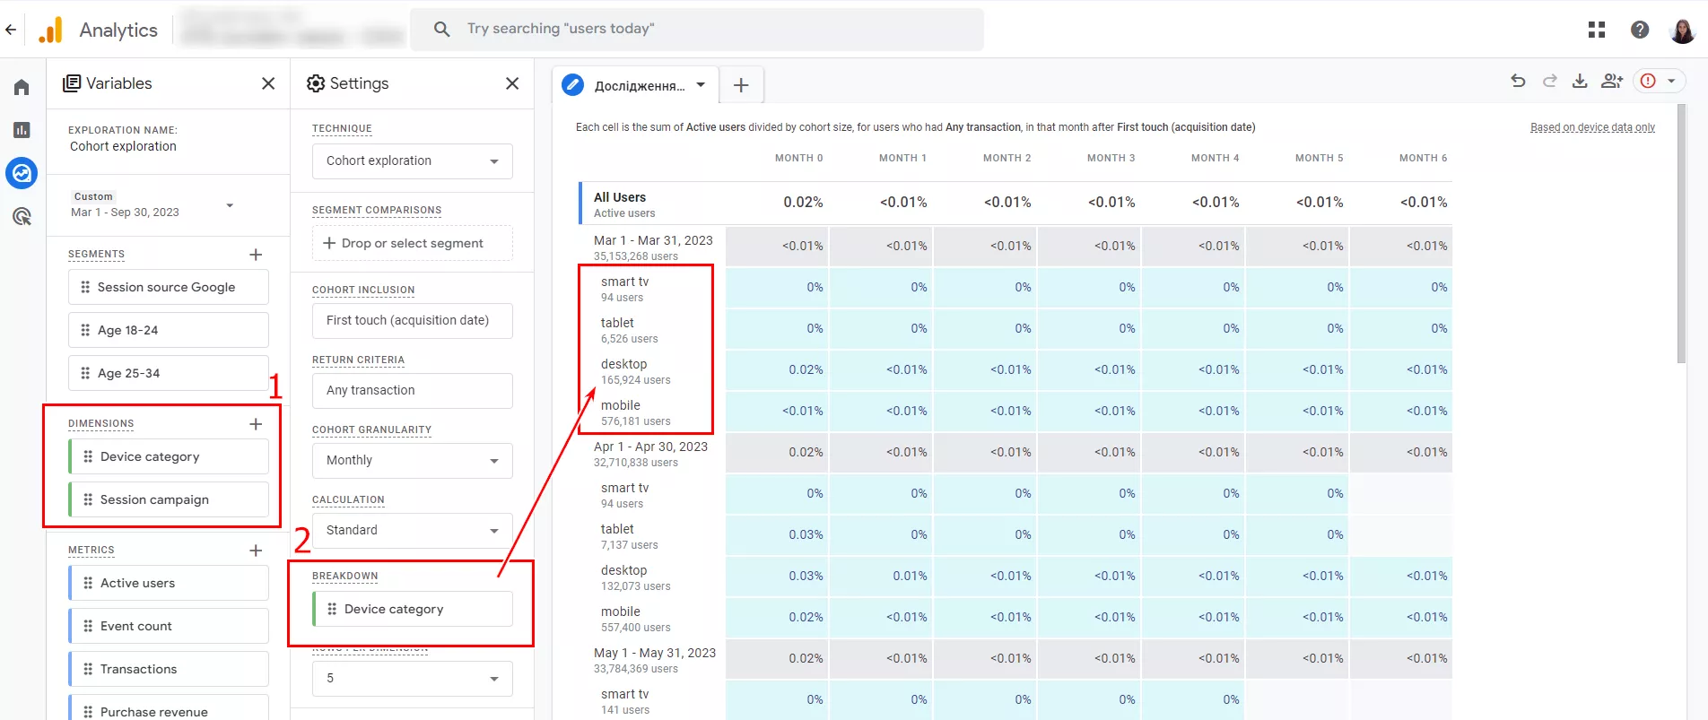Open the Advertising icon in sidebar
This screenshot has height=720, width=1708.
pos(22,216)
